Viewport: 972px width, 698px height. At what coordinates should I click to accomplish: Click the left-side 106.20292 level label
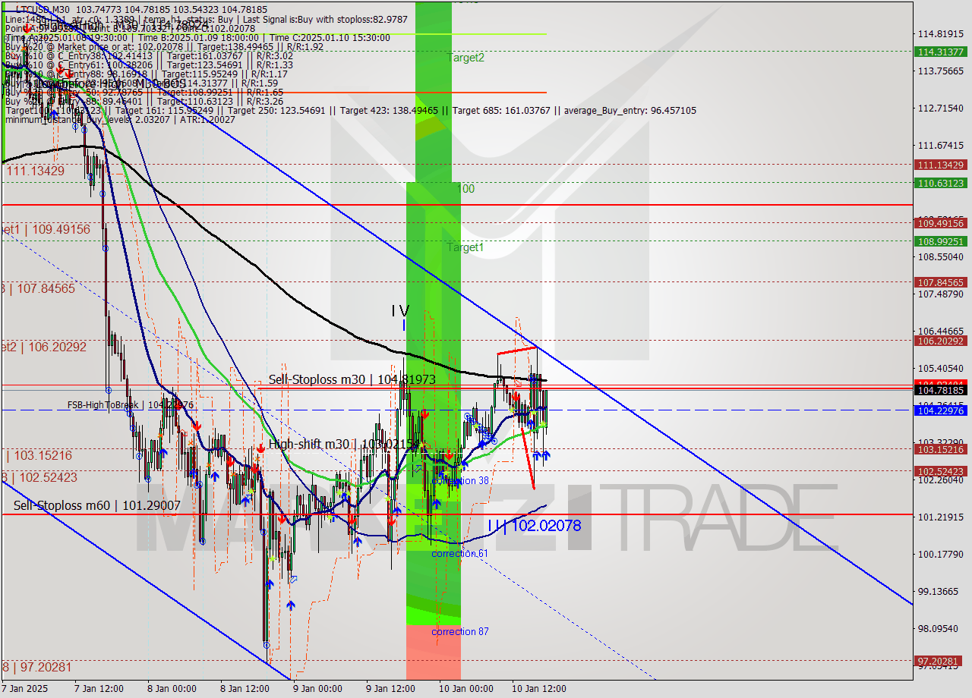point(43,347)
